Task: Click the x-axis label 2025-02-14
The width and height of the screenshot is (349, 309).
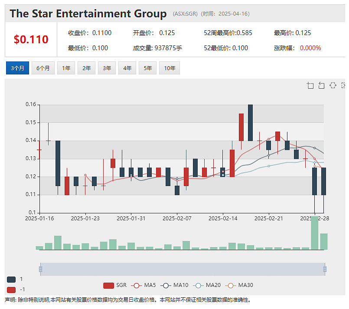Action: click(223, 219)
